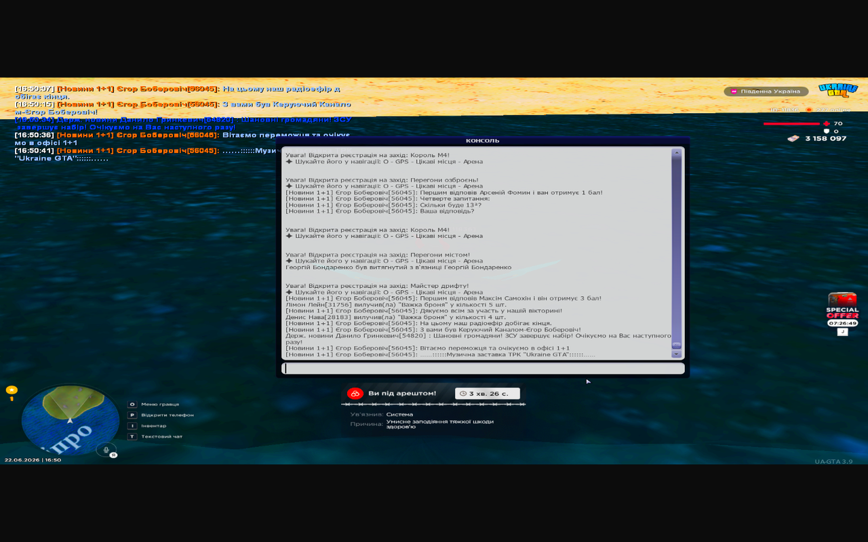Click the КОНСОЛЬ window title bar
This screenshot has width=868, height=542.
pos(483,141)
